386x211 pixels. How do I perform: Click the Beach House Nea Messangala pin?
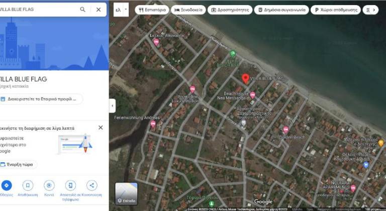pyautogui.click(x=253, y=95)
